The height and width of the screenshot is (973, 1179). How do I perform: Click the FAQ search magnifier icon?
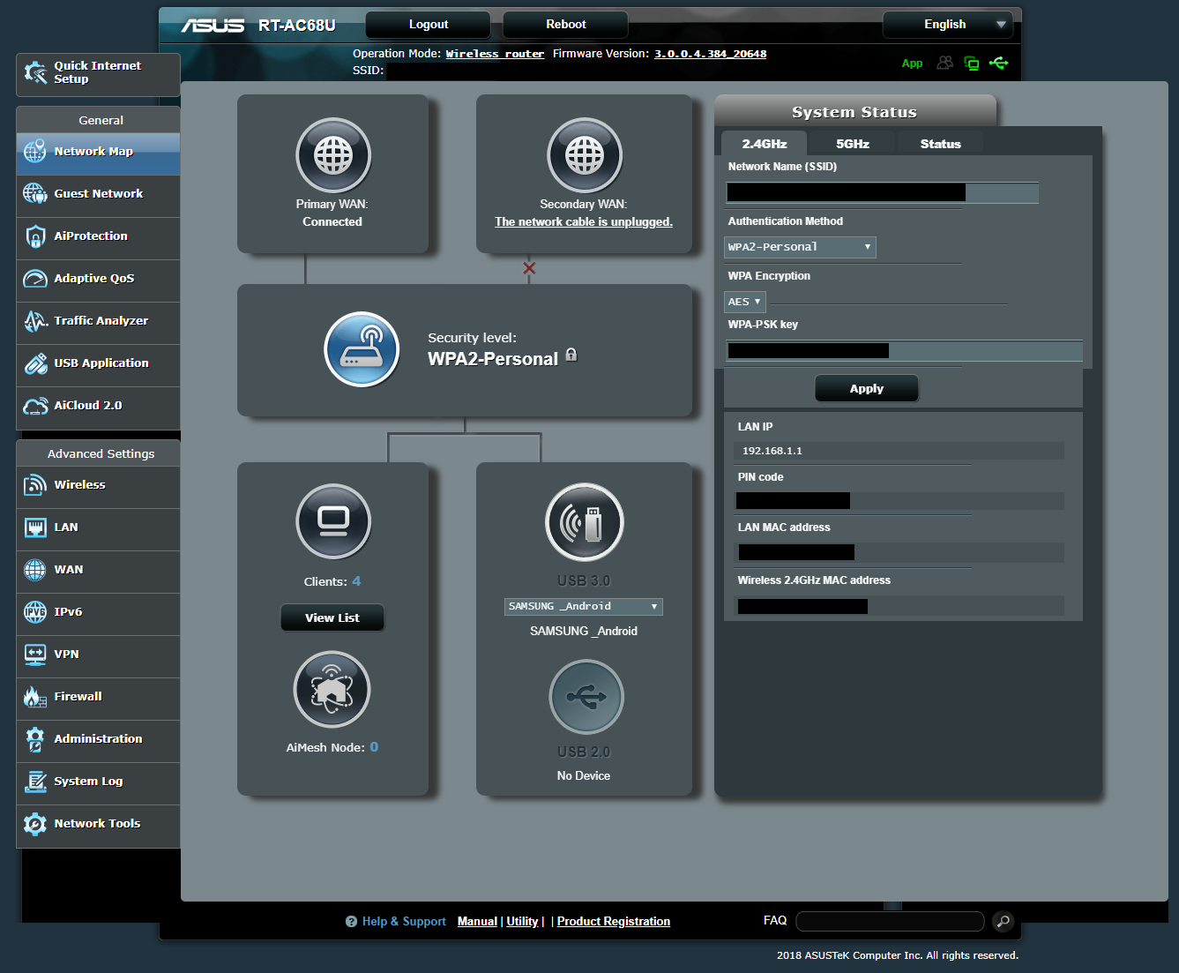pyautogui.click(x=1003, y=922)
